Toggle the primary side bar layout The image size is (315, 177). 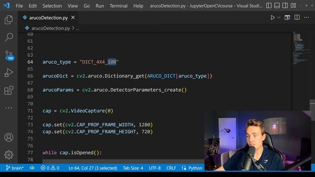tap(269, 5)
